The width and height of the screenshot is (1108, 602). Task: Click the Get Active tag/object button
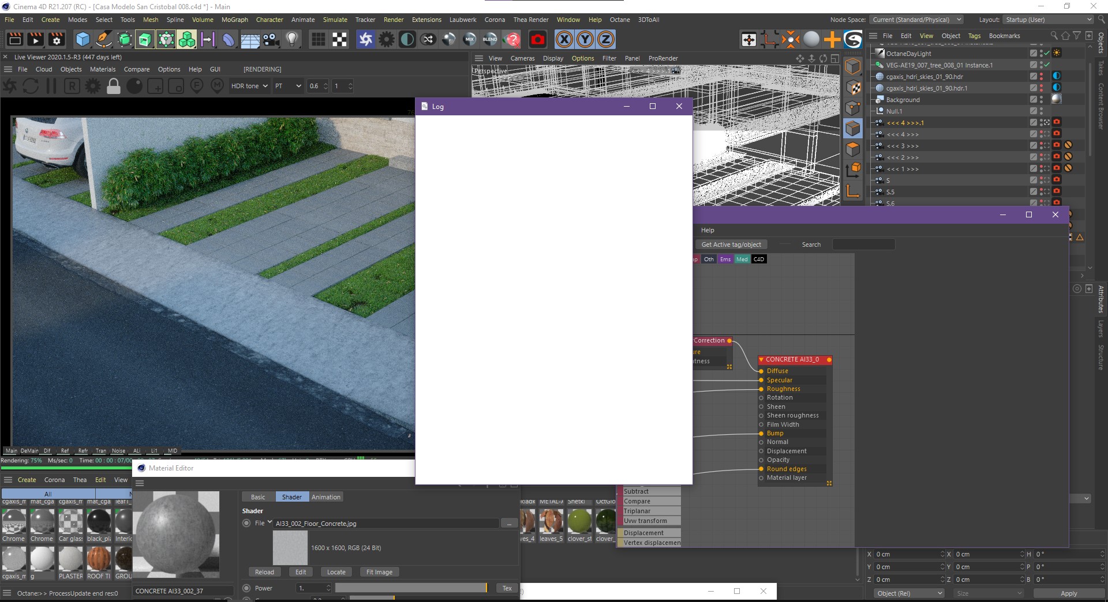click(x=731, y=244)
